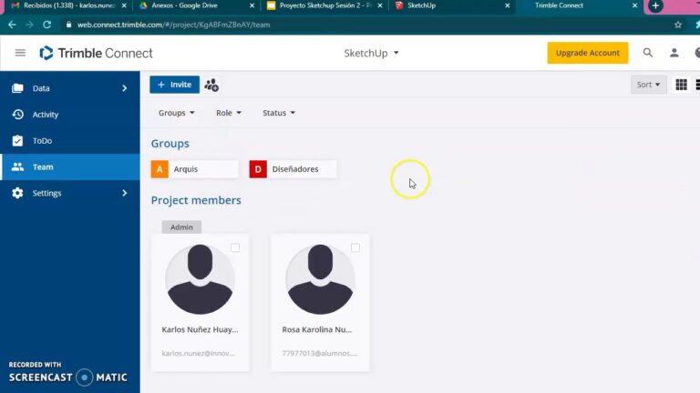Open Activity in the sidebar

tap(45, 115)
